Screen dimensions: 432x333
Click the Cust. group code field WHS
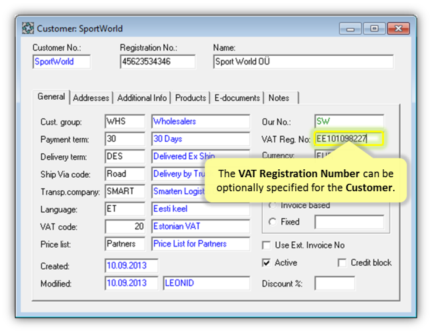click(x=125, y=121)
